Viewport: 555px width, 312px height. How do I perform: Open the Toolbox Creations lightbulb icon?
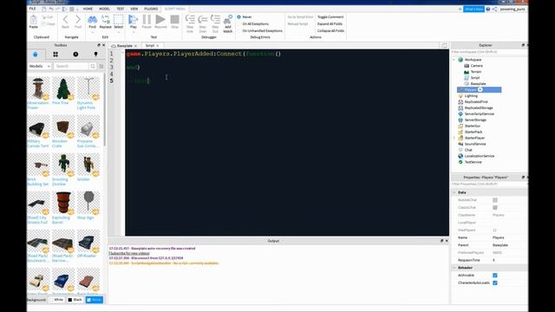(x=95, y=55)
